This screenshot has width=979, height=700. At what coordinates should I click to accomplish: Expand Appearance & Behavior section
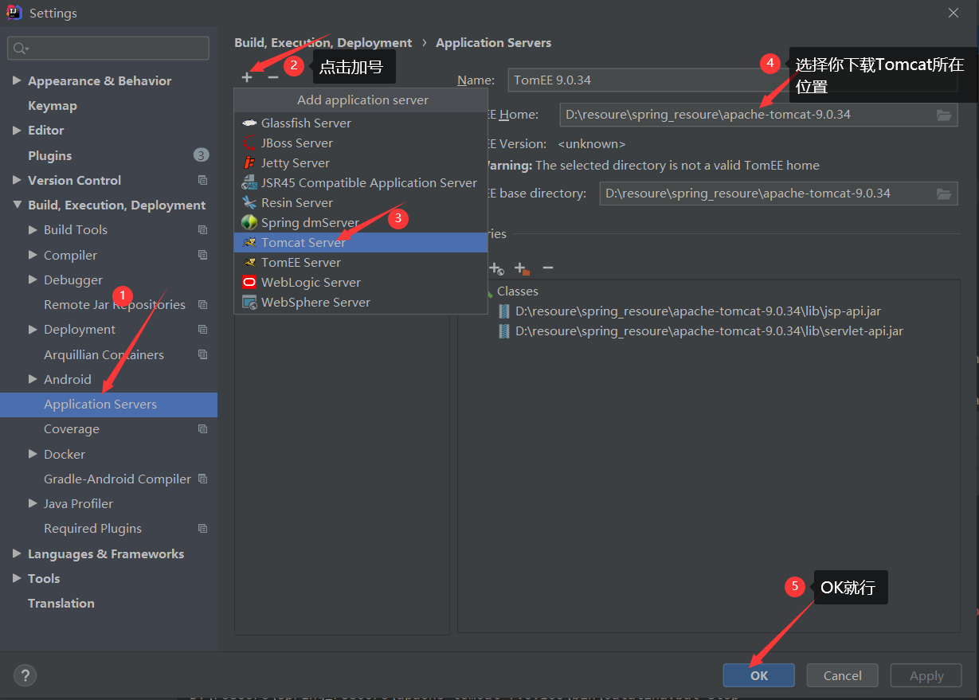click(x=17, y=81)
